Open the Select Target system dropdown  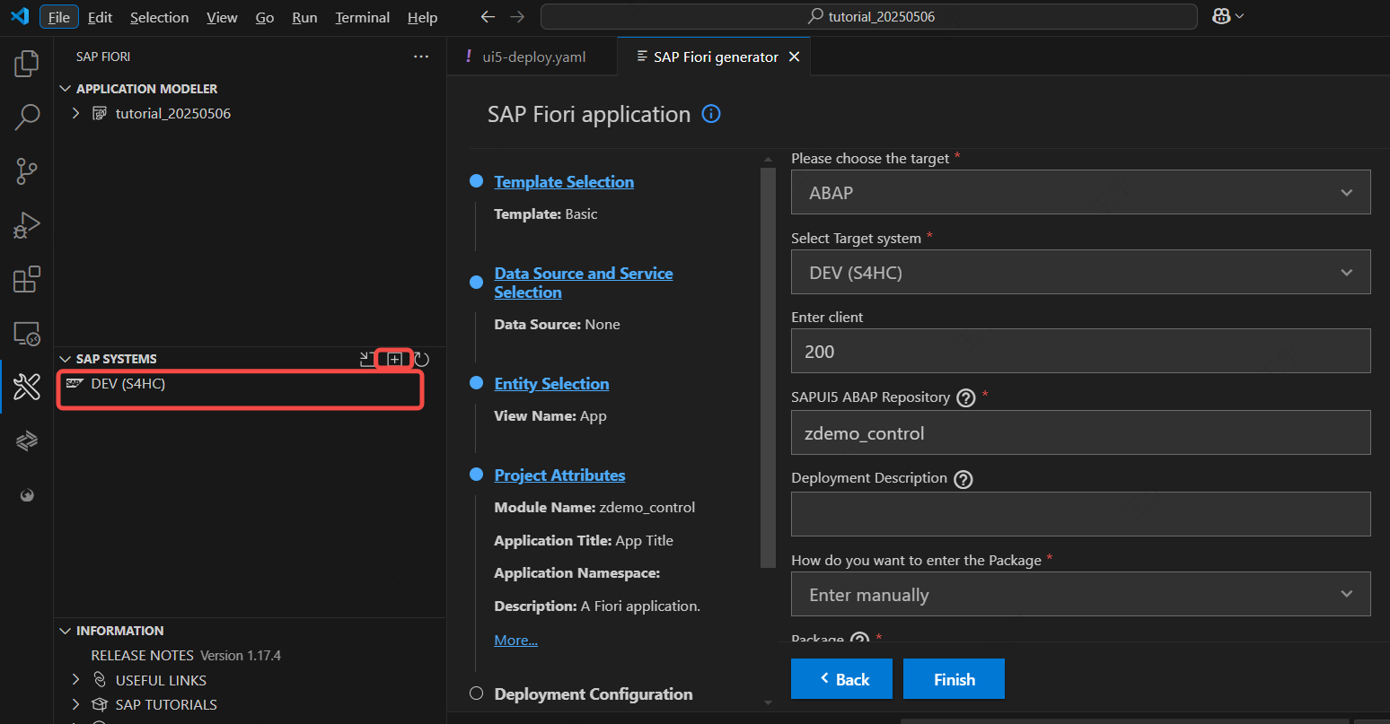click(1080, 272)
